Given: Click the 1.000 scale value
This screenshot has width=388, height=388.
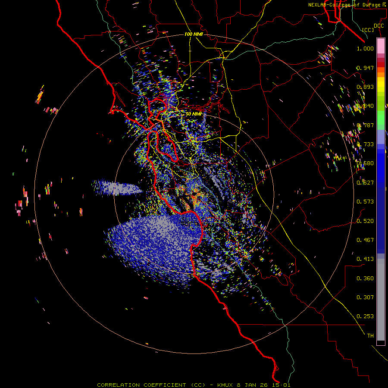Looking at the screenshot, I should coord(365,48).
